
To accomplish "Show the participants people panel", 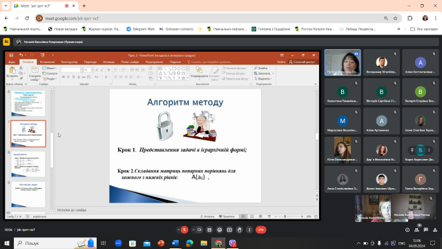I will click(x=416, y=230).
